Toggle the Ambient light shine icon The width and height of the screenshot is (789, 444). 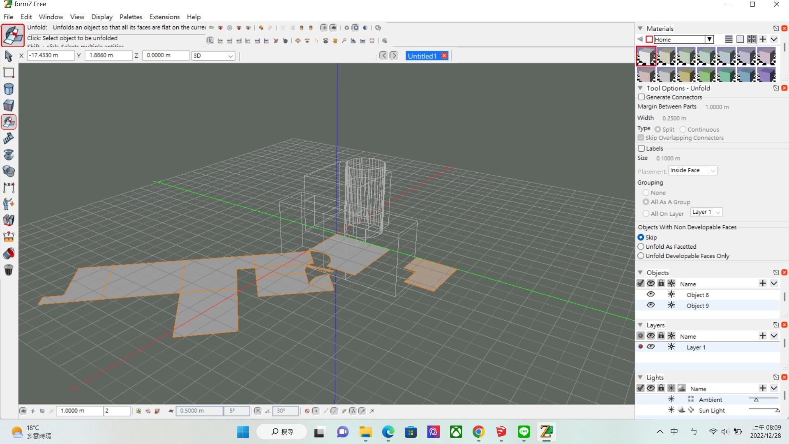pyautogui.click(x=671, y=399)
